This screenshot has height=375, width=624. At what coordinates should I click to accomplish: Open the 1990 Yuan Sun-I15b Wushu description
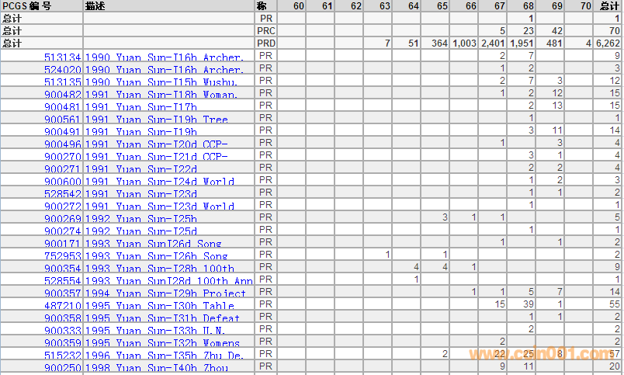[x=162, y=82]
